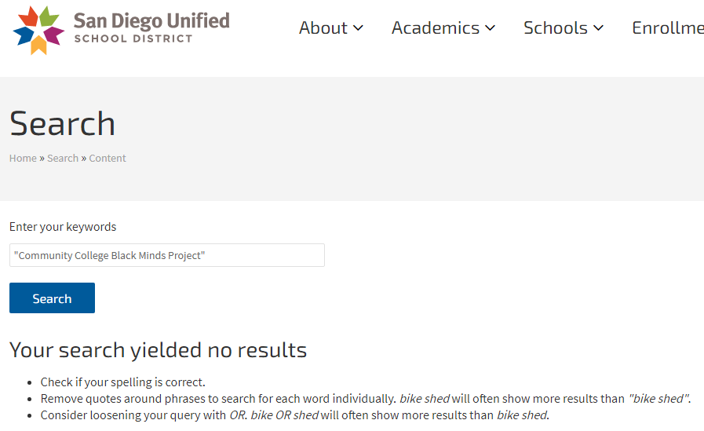Click the Search breadcrumb link
704x431 pixels.
pos(63,158)
